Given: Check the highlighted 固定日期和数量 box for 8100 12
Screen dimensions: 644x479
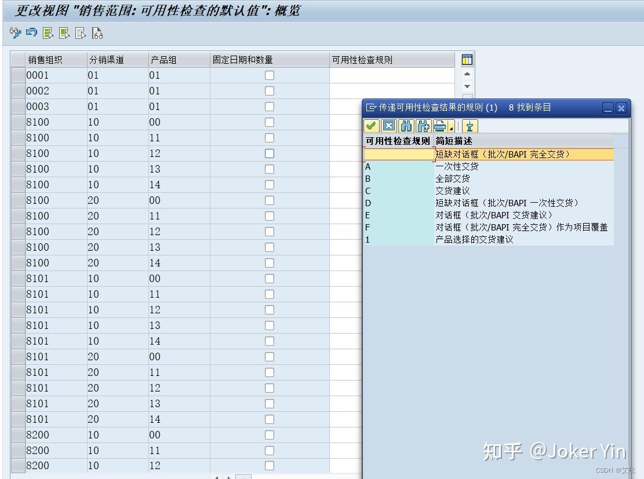Looking at the screenshot, I should pos(269,153).
